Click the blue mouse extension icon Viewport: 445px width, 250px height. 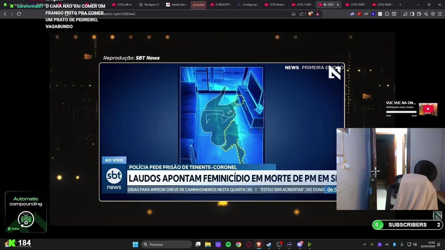click(x=373, y=14)
